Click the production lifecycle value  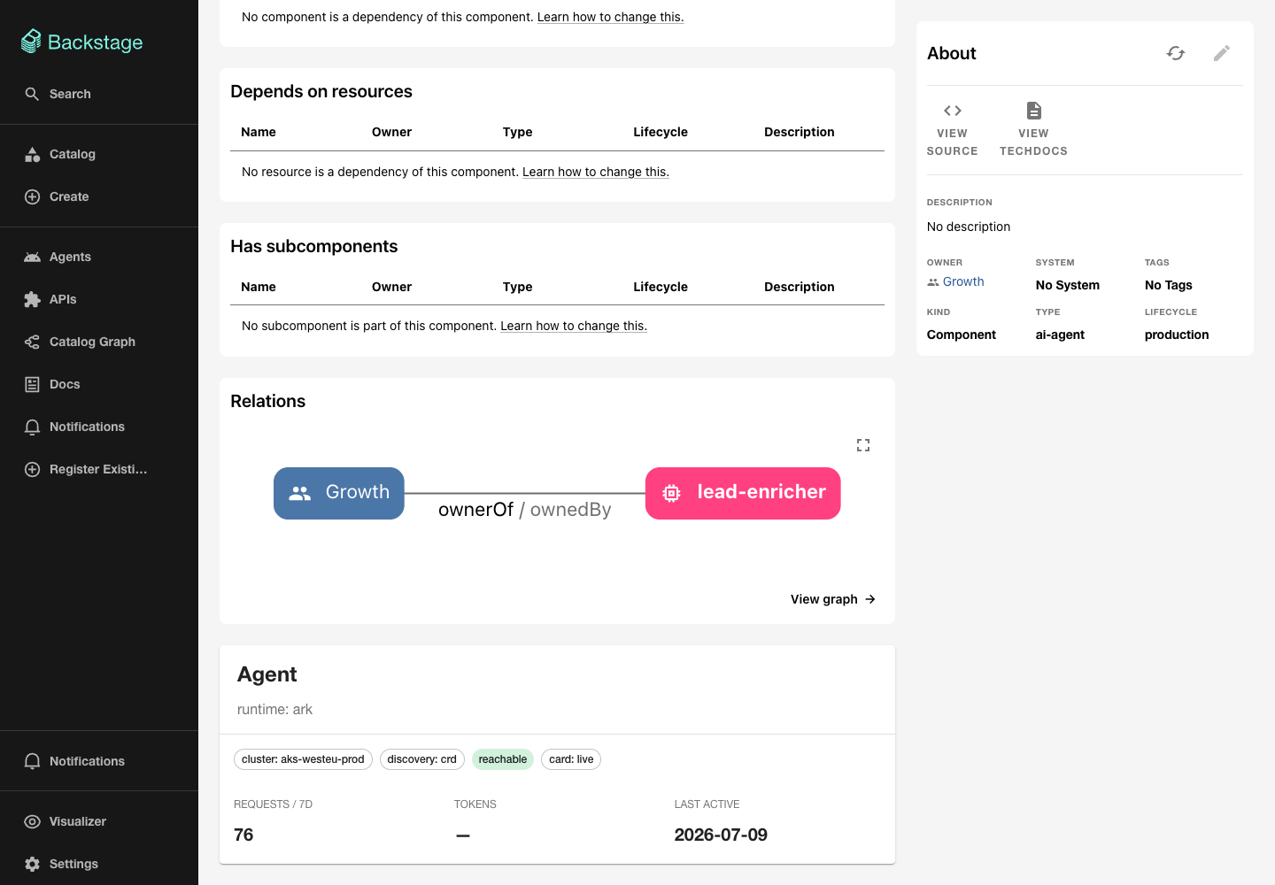(x=1177, y=335)
